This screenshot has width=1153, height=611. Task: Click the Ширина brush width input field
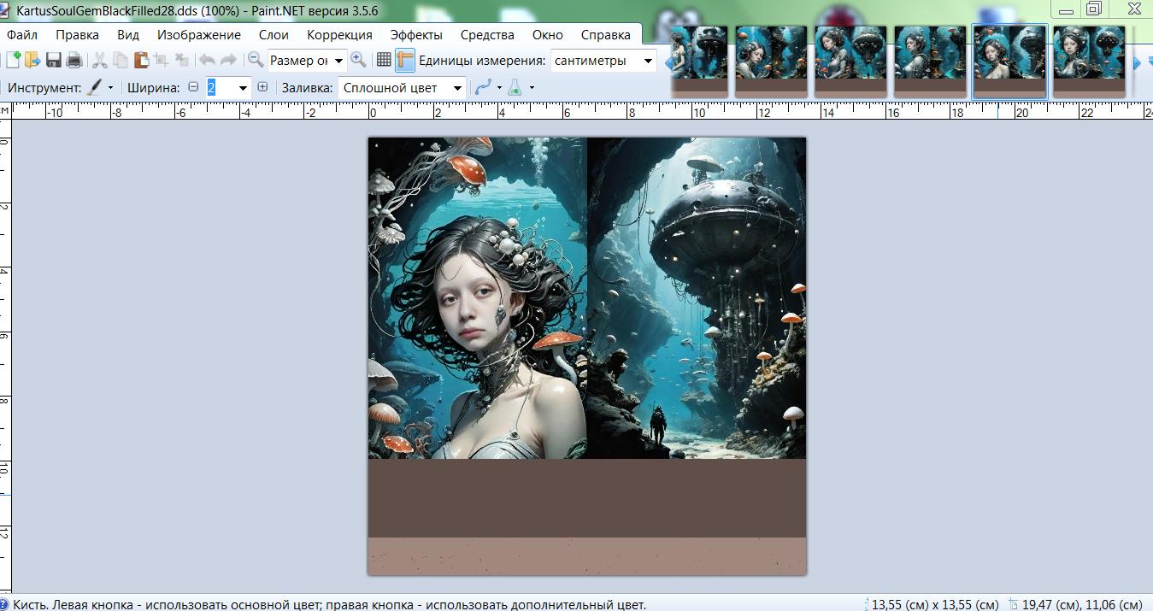pyautogui.click(x=220, y=87)
